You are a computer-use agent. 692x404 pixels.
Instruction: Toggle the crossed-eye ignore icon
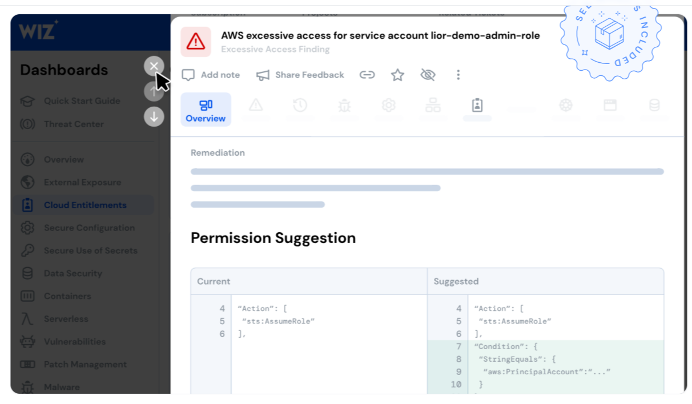click(x=428, y=75)
